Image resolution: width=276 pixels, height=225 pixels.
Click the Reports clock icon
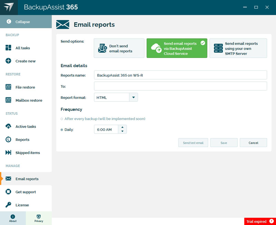8,139
